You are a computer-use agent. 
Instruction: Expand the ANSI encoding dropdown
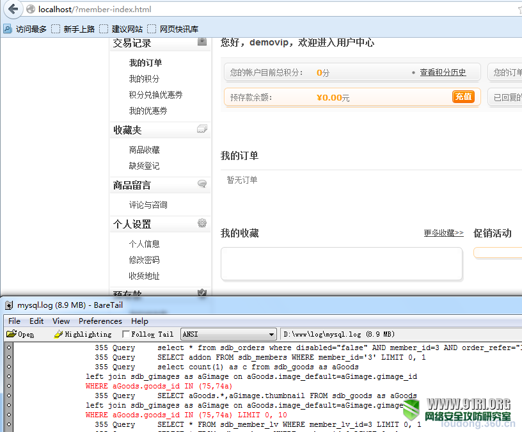272,334
